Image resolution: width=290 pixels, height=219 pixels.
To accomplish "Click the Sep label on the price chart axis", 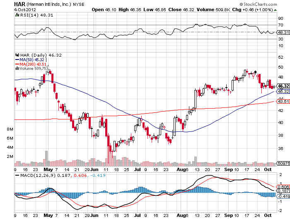I will point(229,169).
